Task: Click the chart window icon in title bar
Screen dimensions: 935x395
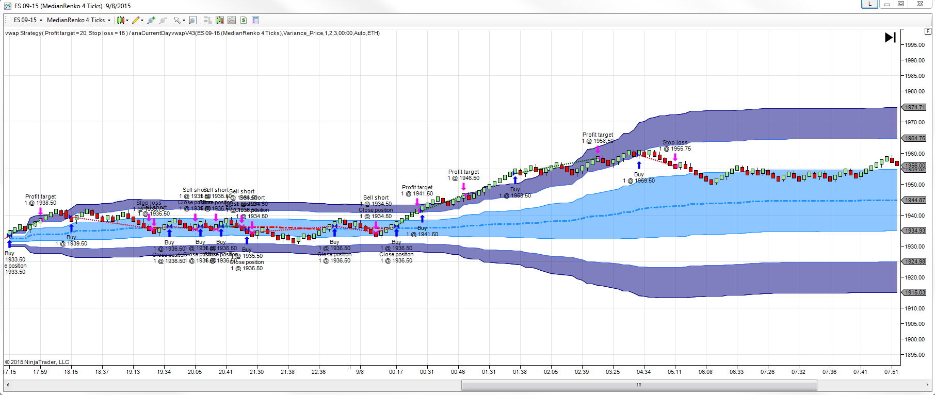Action: [8, 6]
